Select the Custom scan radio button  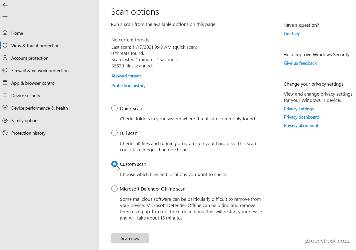(114, 164)
